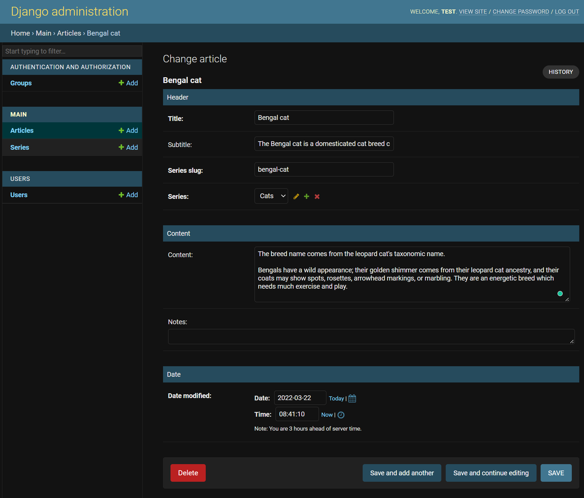This screenshot has width=584, height=498.
Task: Click the green Grammarly dot in Content box
Action: (560, 294)
